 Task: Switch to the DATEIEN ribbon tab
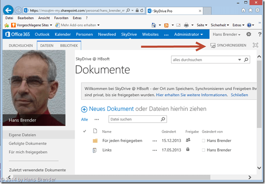pos(47,46)
